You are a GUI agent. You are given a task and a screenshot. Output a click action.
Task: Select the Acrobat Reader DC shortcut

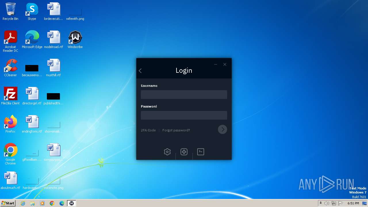[x=10, y=41]
